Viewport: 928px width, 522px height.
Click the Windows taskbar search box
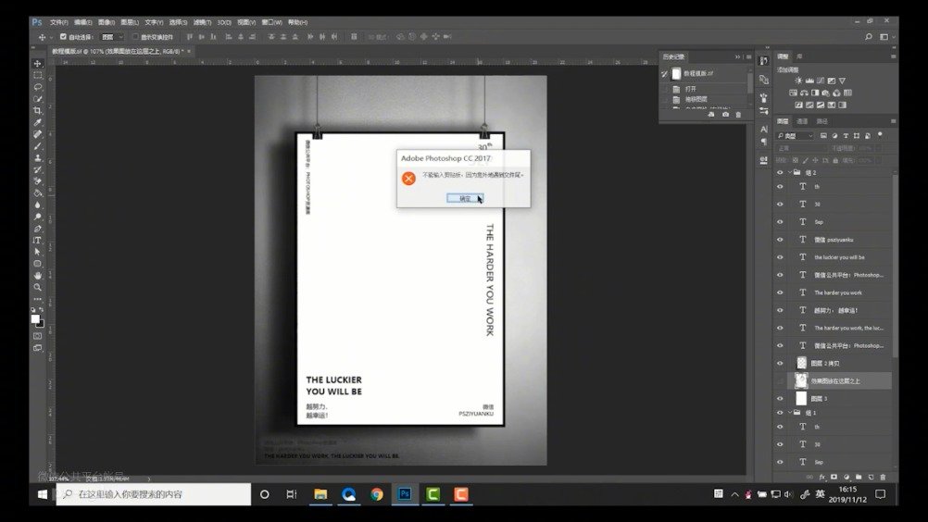coord(153,494)
